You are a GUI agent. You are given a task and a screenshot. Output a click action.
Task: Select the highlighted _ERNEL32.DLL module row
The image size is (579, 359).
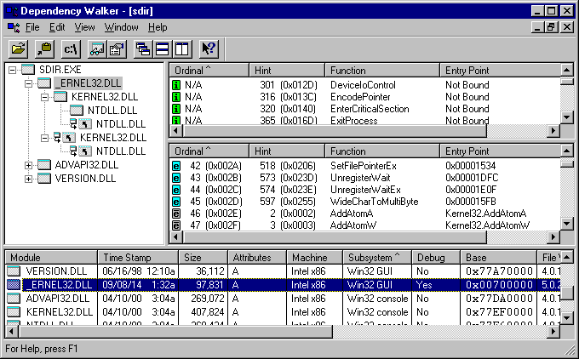click(x=284, y=285)
